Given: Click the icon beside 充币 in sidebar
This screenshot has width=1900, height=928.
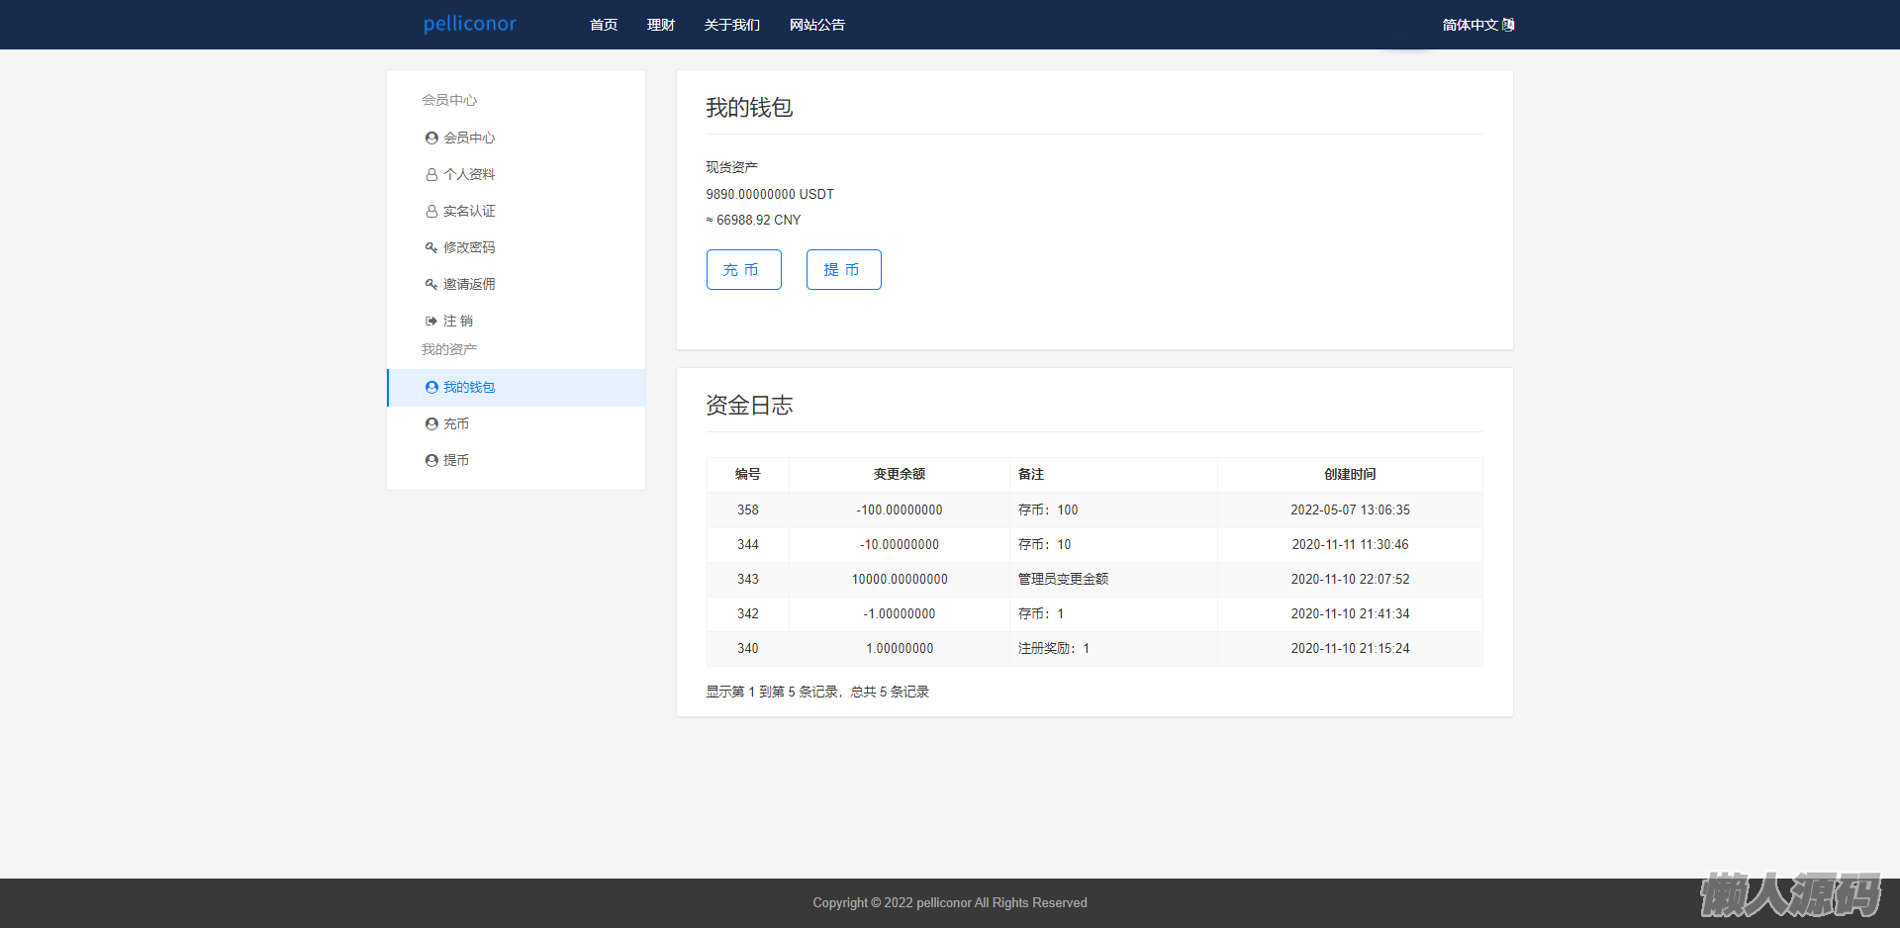Looking at the screenshot, I should (x=431, y=424).
